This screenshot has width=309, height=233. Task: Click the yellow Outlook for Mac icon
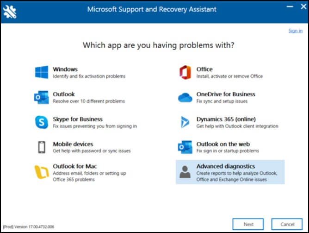[x=42, y=172]
